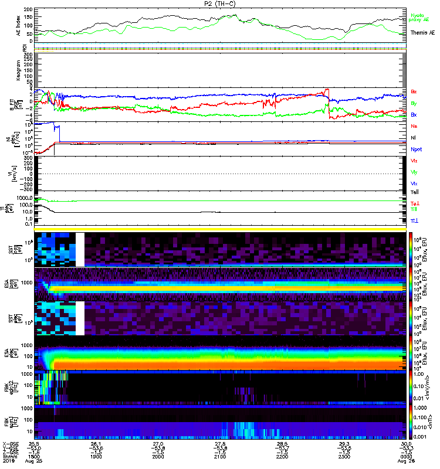Select the red Ne legend label
Image resolution: width=440 pixels, height=469 pixels.
click(x=414, y=126)
